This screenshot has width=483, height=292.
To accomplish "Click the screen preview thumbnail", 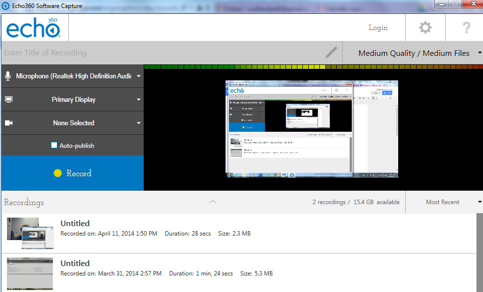I will tap(312, 129).
